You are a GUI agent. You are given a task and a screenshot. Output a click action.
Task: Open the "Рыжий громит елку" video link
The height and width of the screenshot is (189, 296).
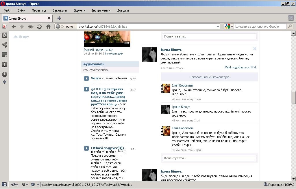[98, 50]
